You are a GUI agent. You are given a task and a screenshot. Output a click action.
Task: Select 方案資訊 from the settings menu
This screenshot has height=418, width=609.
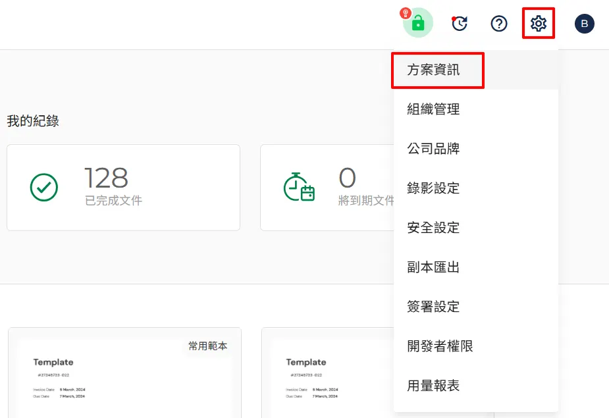pyautogui.click(x=434, y=70)
